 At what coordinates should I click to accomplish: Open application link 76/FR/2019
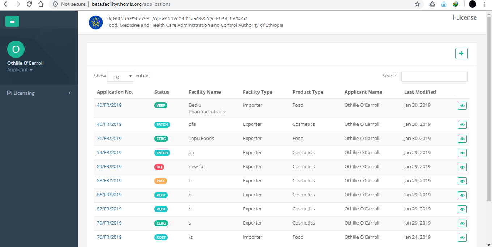coord(109,237)
